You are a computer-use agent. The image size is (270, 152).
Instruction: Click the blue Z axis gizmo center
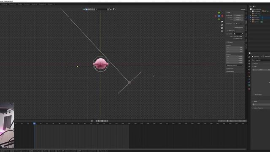pyautogui.click(x=219, y=16)
